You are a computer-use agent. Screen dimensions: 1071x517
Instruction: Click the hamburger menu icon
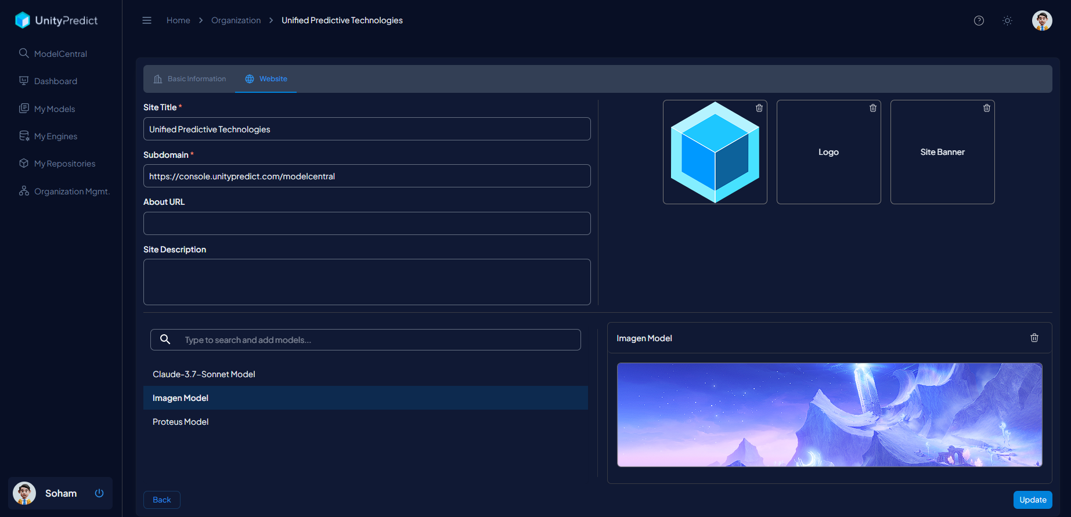tap(147, 20)
